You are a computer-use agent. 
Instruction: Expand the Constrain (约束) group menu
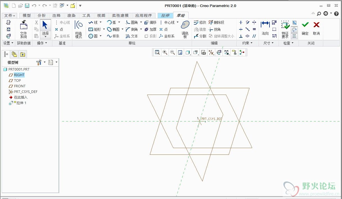point(247,43)
